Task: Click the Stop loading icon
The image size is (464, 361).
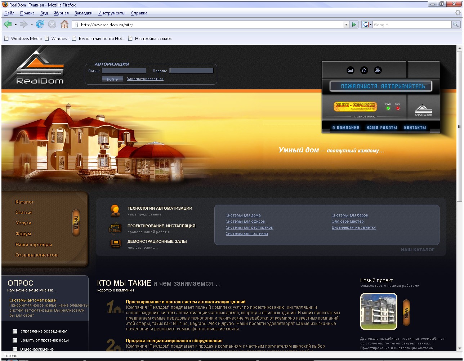Action: (x=52, y=24)
